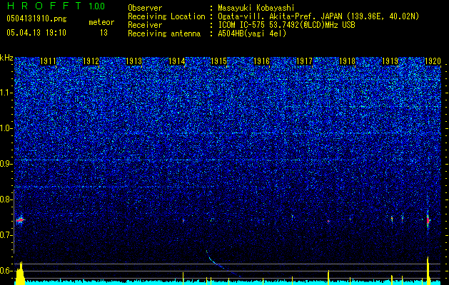Click the 1919 time marker
The image size is (449, 285).
point(390,61)
